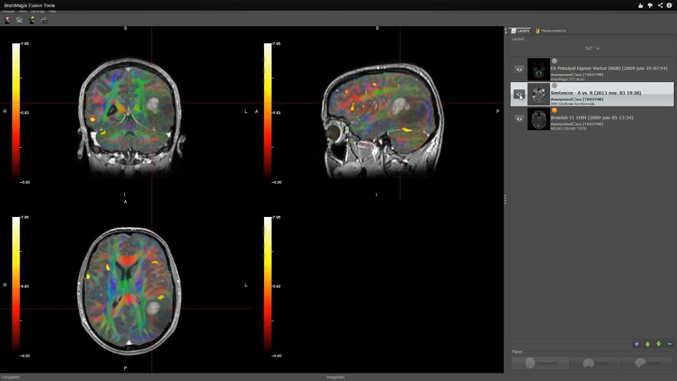Click 'NEURO CRANE^TETE' subtitle text
The image size is (677, 381).
coord(568,129)
